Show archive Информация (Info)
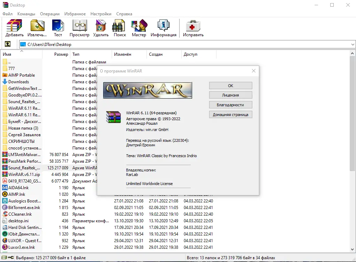Image resolution: width=356 pixels, height=262 pixels. [164, 28]
